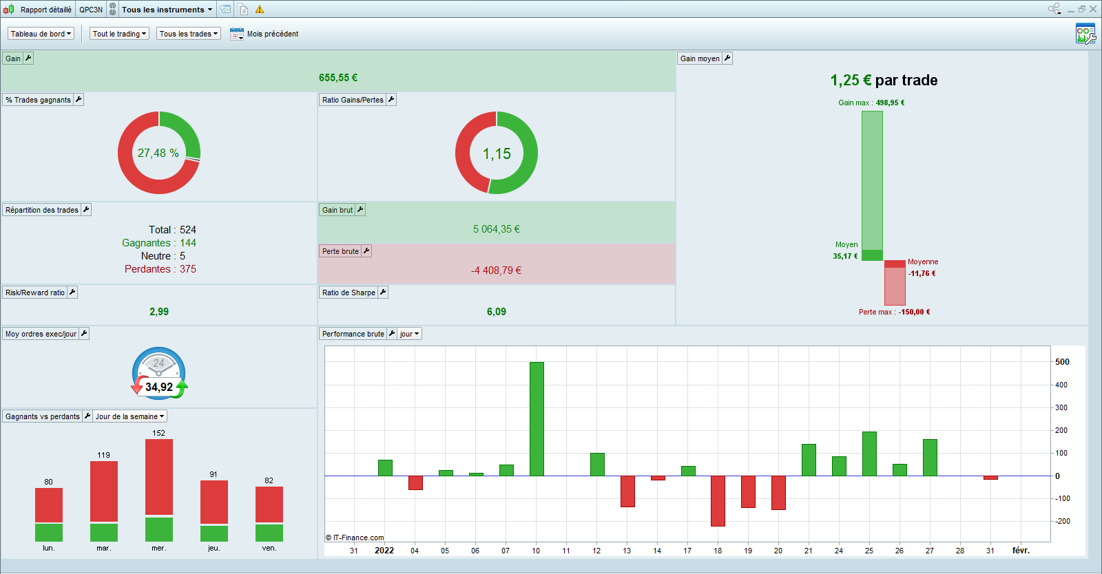Screen dimensions: 1102x574
Task: Click the wrench next to Perte brute
Action: point(366,251)
